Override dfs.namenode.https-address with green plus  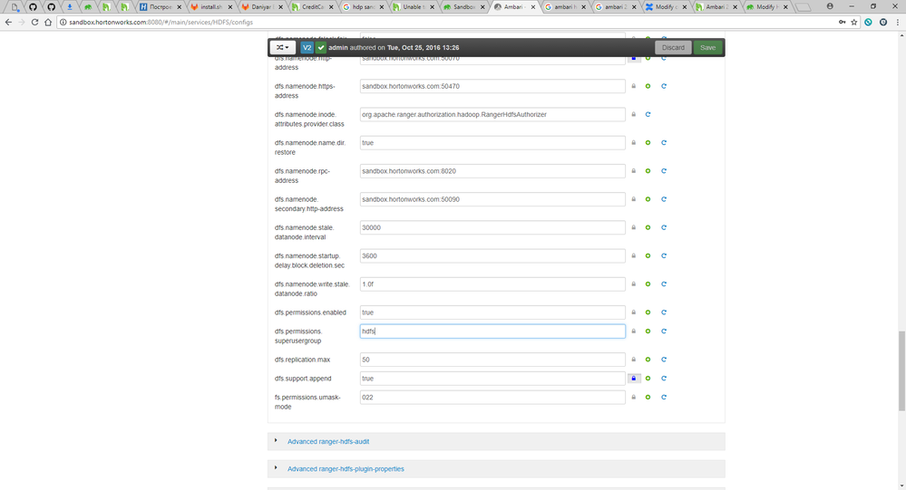point(648,86)
